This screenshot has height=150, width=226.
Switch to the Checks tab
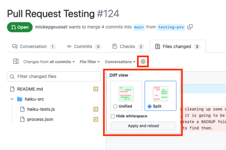pos(128,46)
